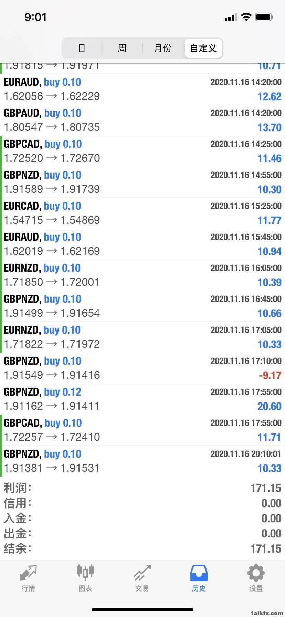Select the GBPAUD buy 0.10 trade row

click(x=142, y=120)
